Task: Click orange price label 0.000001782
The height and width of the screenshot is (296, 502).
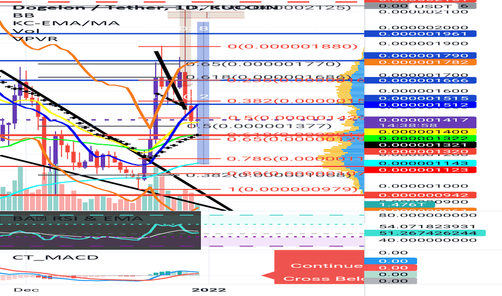Action: (x=420, y=62)
